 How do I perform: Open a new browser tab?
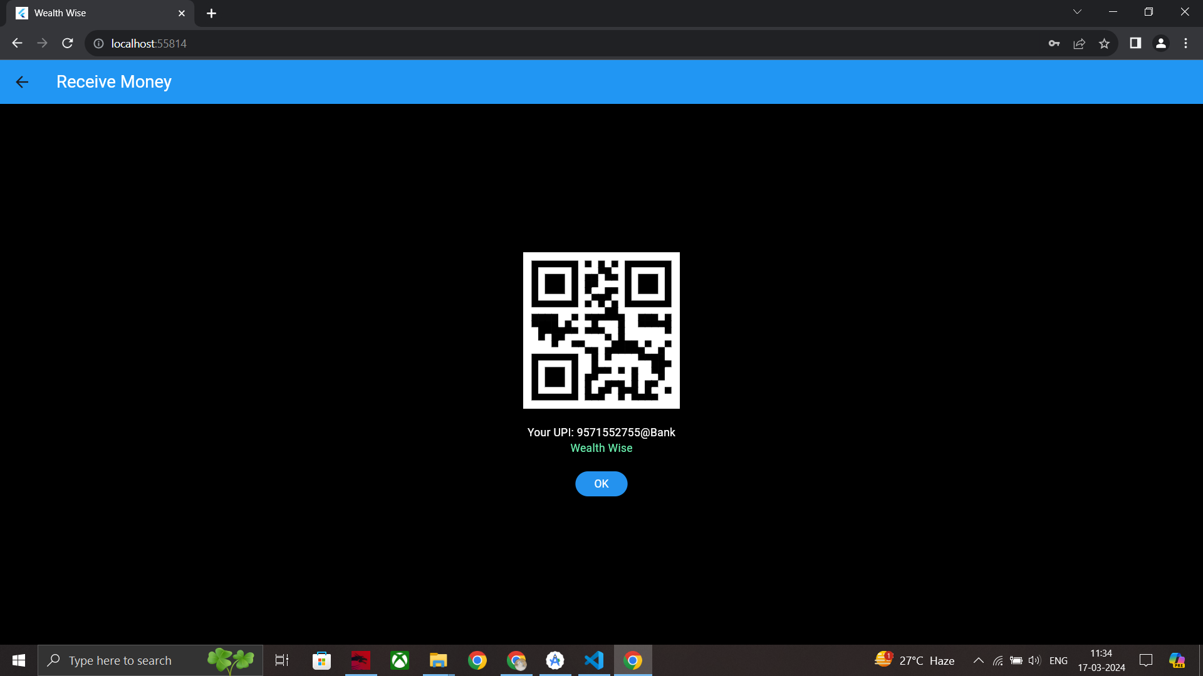click(212, 13)
